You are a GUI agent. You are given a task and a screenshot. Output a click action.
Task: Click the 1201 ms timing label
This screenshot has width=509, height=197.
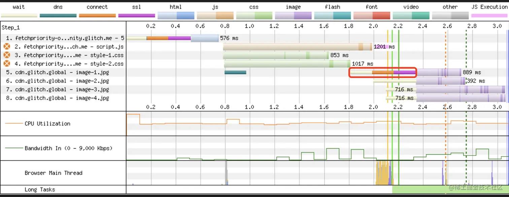pyautogui.click(x=384, y=46)
